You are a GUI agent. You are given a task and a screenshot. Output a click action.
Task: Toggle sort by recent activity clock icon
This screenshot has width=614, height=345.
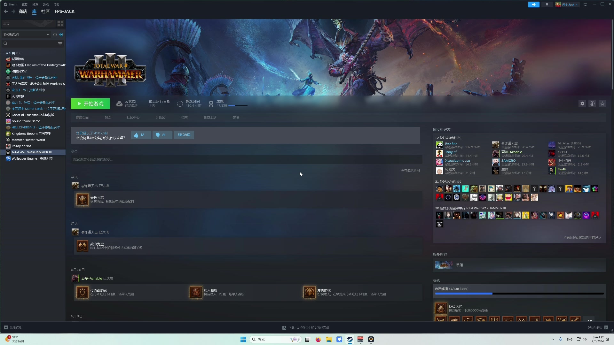click(x=55, y=34)
